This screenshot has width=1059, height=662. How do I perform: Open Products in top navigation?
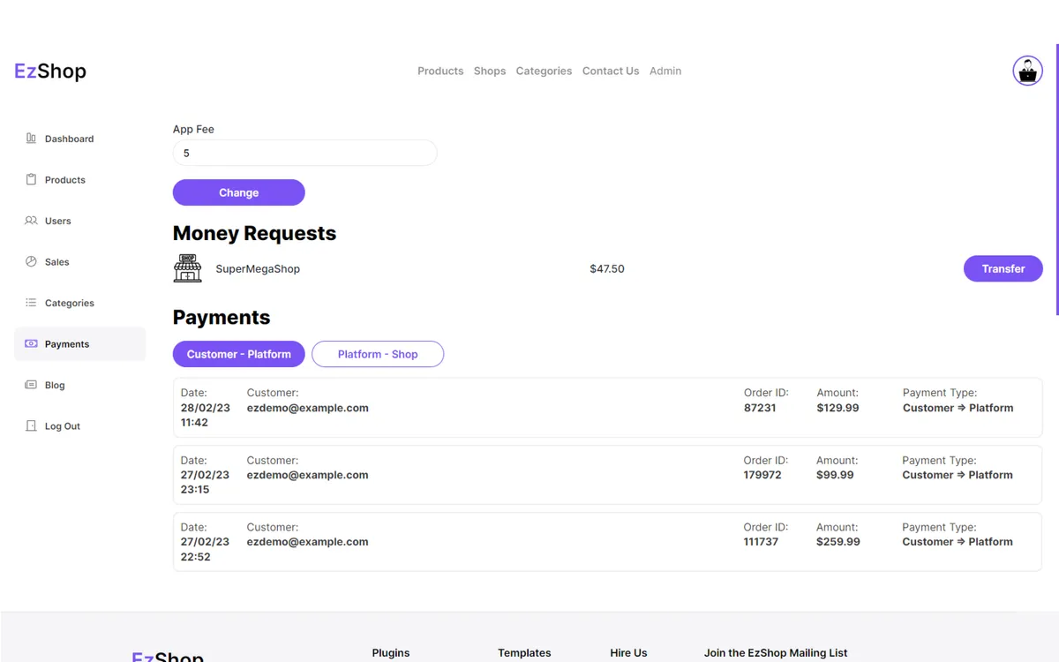(x=440, y=71)
